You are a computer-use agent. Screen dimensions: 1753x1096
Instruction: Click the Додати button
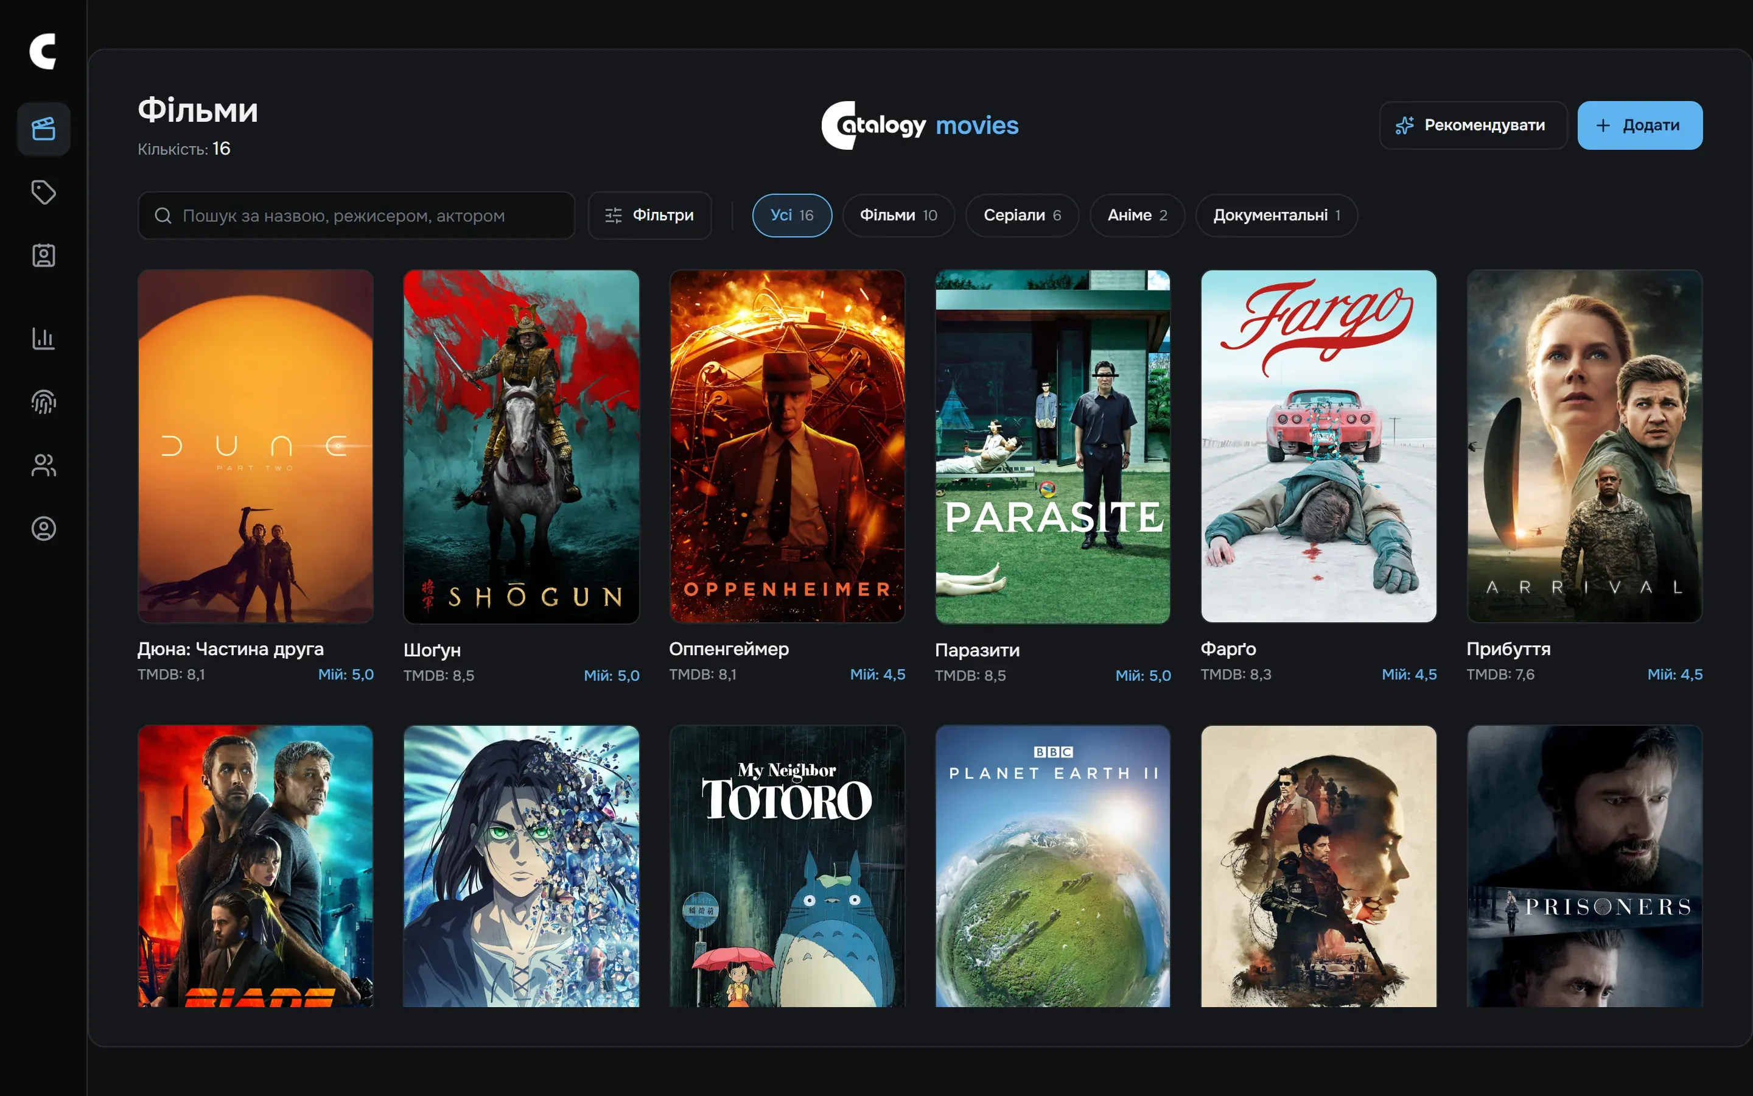click(x=1639, y=125)
